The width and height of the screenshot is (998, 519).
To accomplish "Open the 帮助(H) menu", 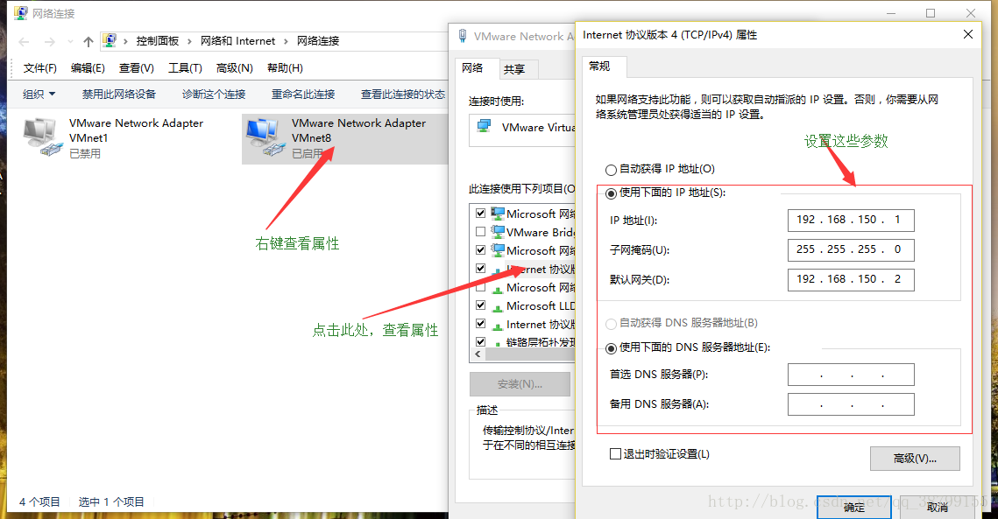I will click(x=285, y=68).
